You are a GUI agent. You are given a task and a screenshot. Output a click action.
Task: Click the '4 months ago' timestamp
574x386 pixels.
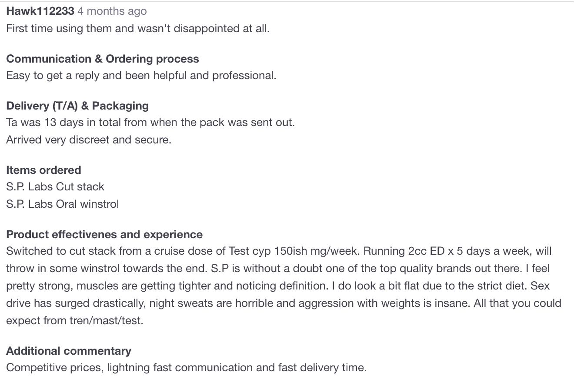(112, 11)
